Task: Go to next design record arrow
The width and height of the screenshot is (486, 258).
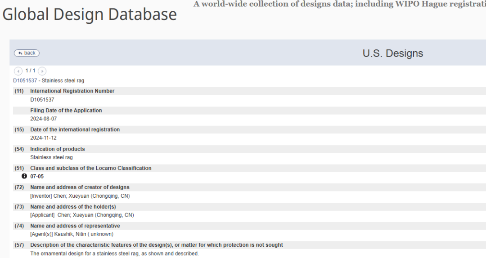Action: tap(42, 71)
